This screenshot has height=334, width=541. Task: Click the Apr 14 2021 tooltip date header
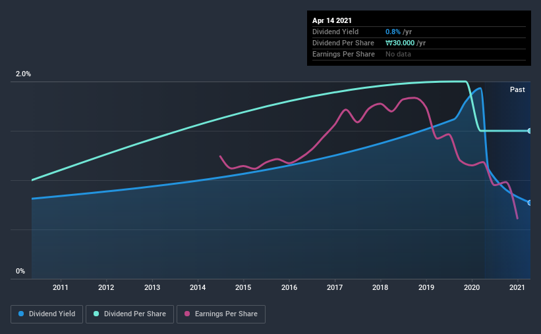[x=332, y=20]
